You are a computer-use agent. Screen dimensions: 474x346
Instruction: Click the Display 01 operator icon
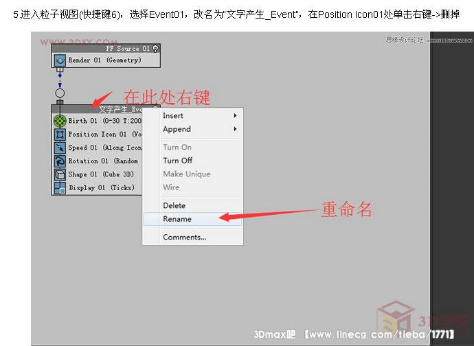pos(60,187)
